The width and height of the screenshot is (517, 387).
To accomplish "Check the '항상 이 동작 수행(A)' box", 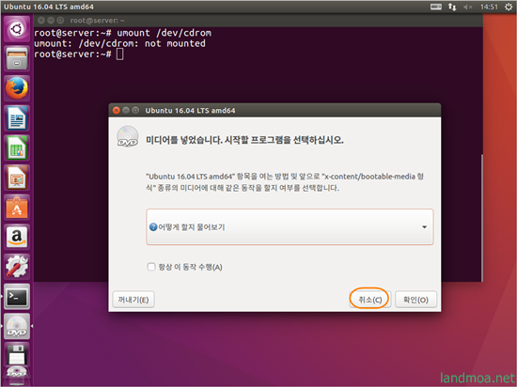I will [151, 267].
